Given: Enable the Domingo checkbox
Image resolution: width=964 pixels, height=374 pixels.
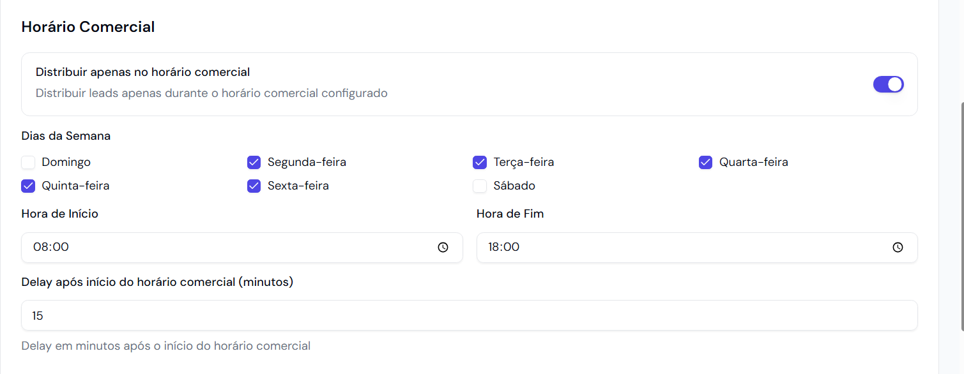Looking at the screenshot, I should [28, 162].
